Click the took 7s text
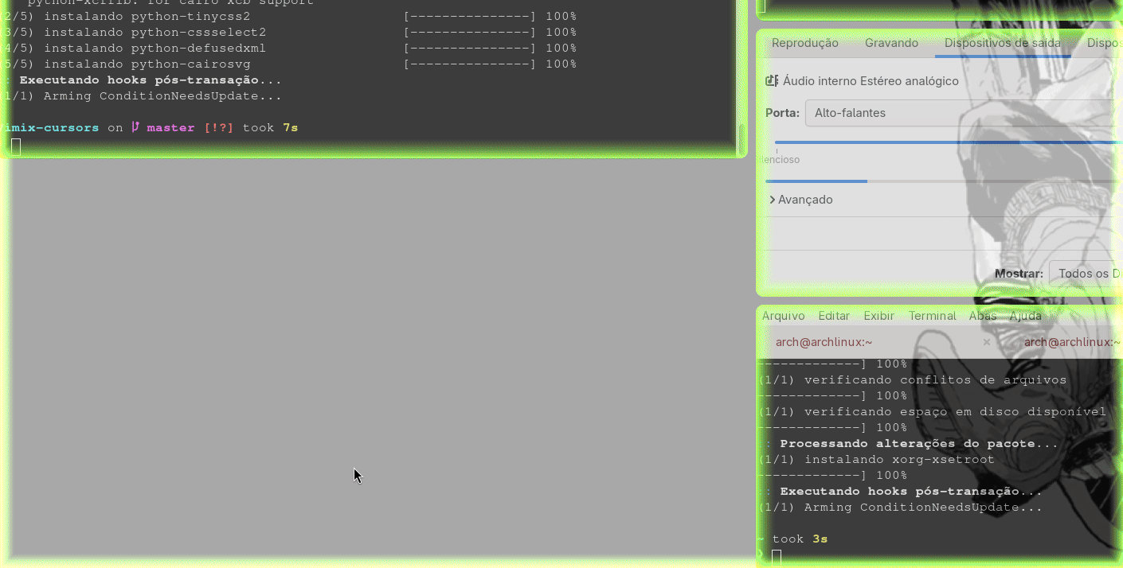 270,127
